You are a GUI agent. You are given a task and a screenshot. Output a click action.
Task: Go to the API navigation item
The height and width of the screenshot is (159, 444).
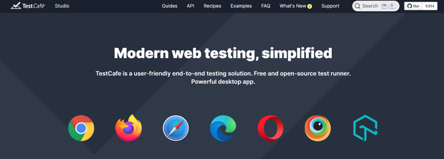191,6
